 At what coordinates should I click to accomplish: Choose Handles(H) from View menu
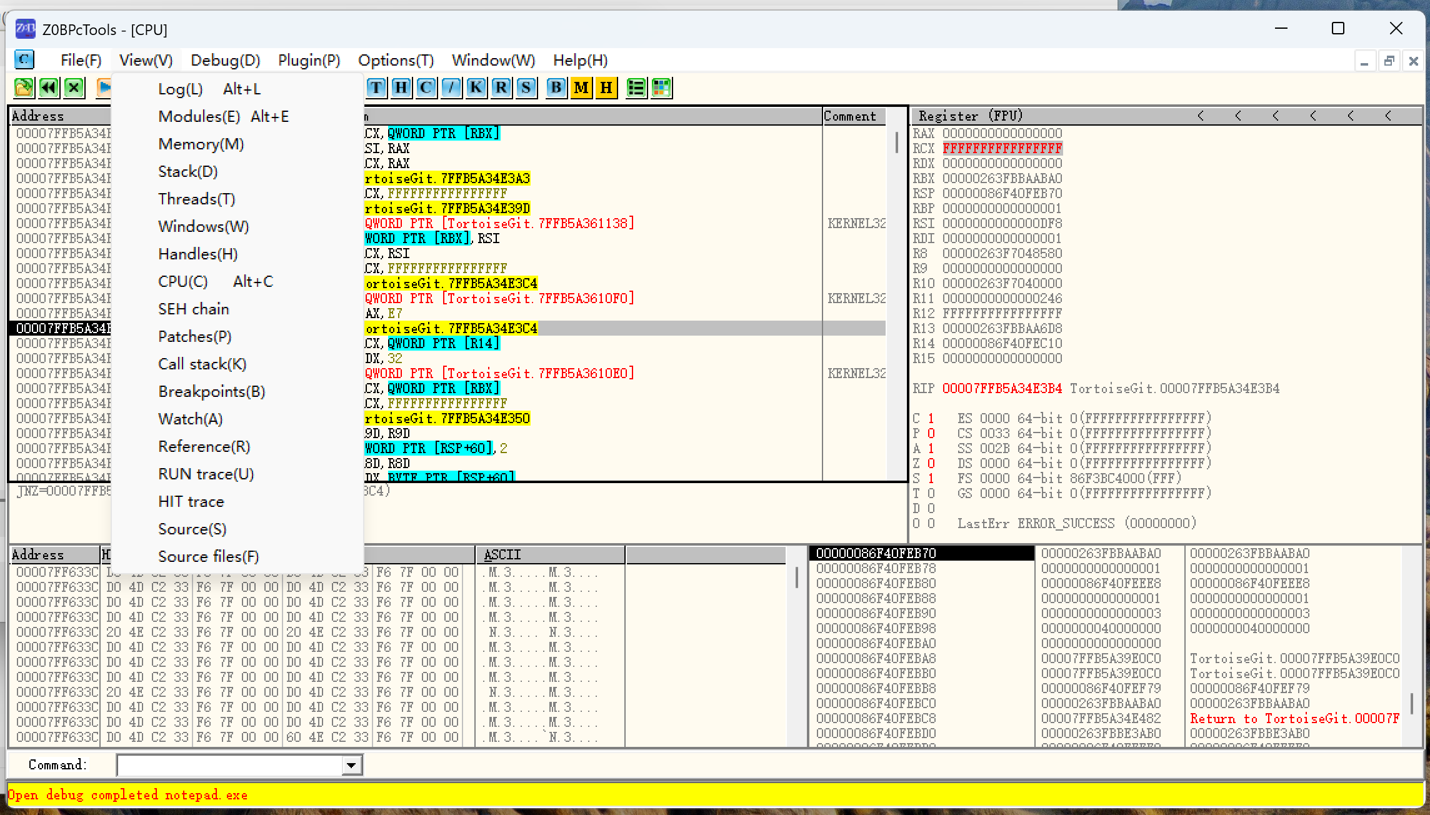click(237, 254)
